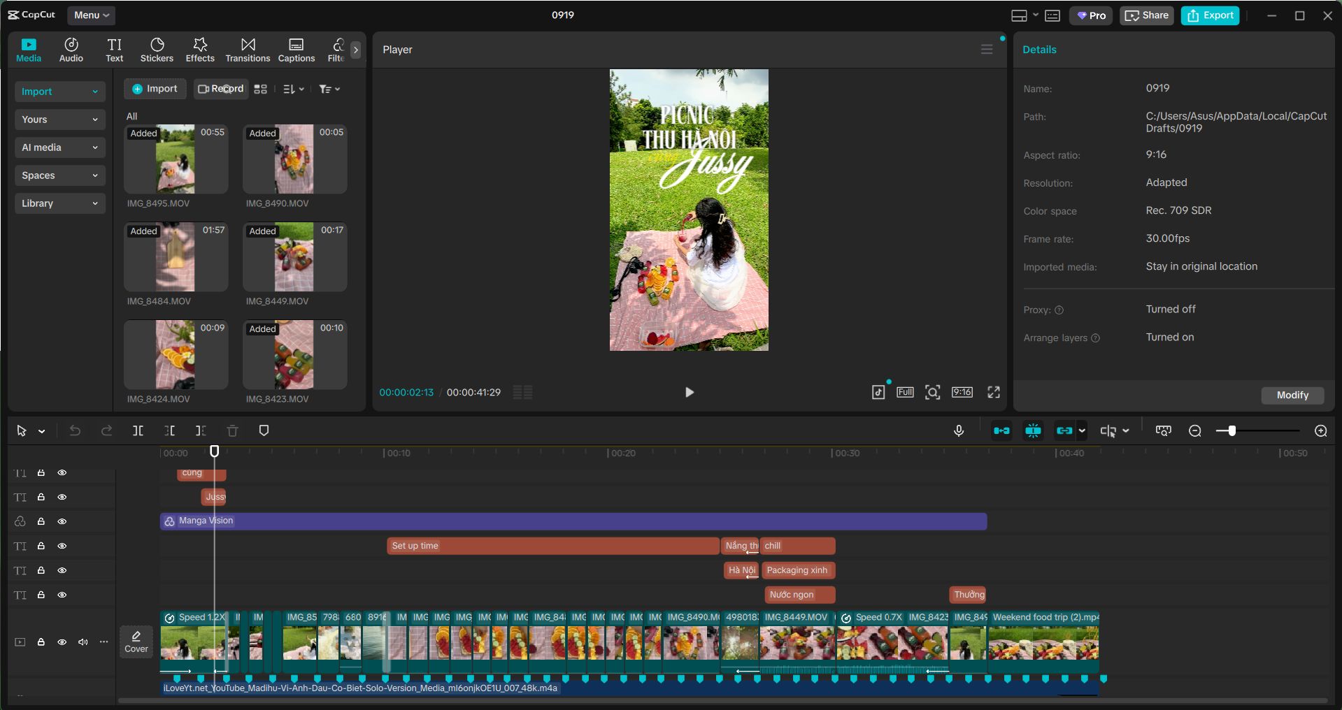Expand the Spaces dropdown
1342x710 pixels.
pyautogui.click(x=60, y=175)
